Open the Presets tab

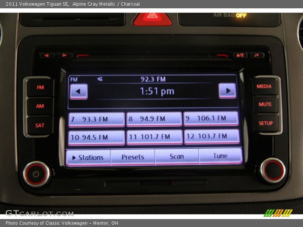pos(133,157)
